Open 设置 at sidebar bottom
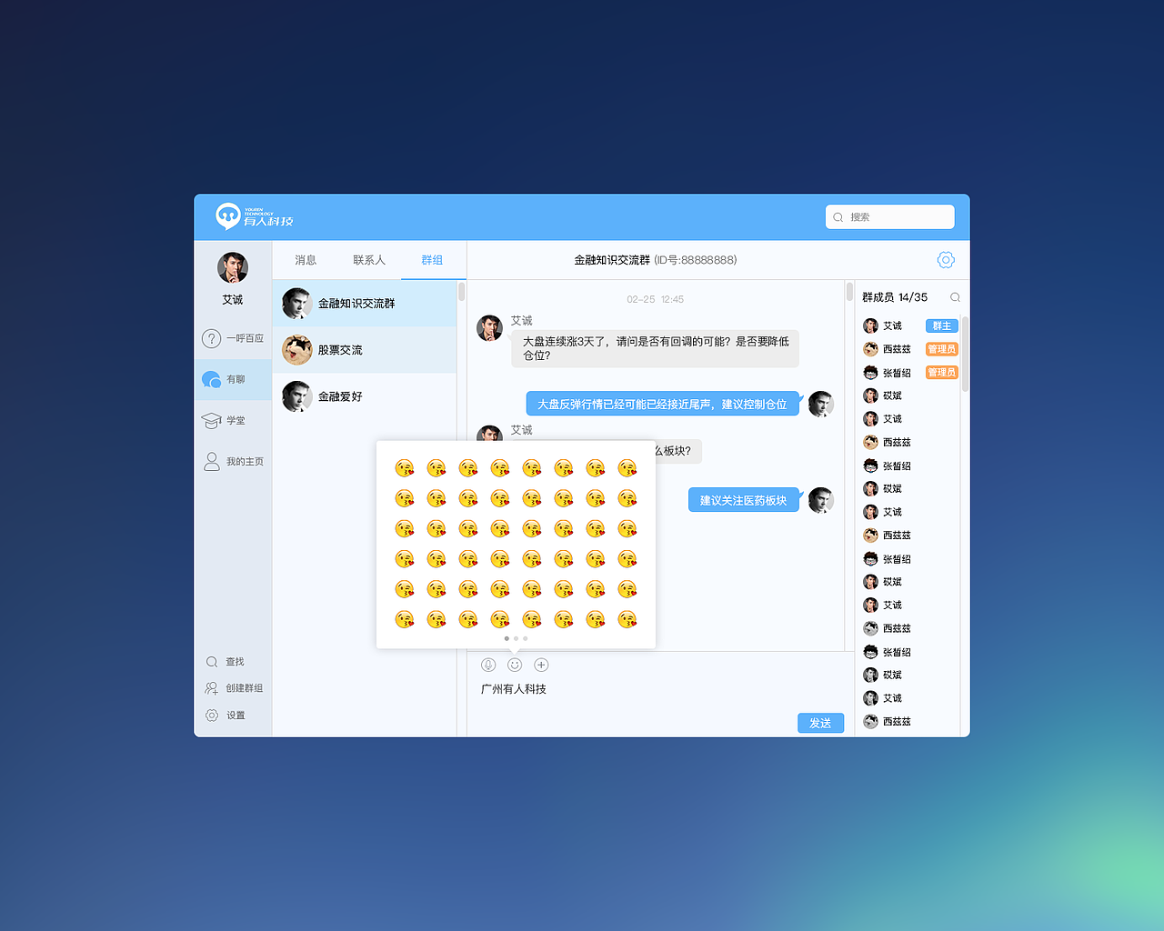1164x931 pixels. [x=226, y=716]
